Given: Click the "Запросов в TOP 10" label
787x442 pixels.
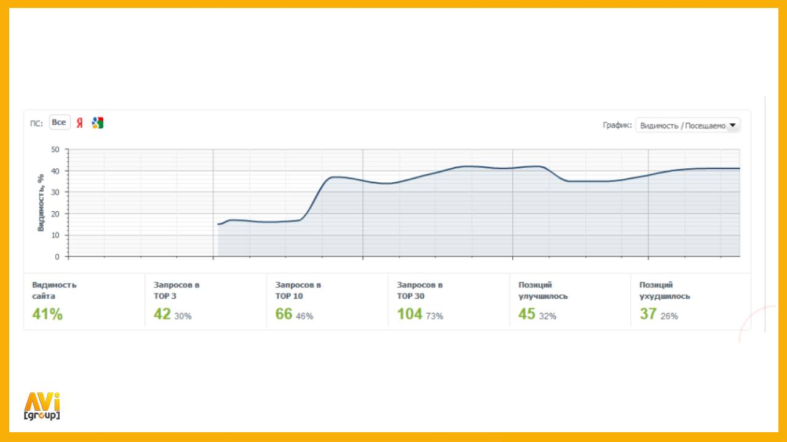Looking at the screenshot, I should click(x=298, y=290).
